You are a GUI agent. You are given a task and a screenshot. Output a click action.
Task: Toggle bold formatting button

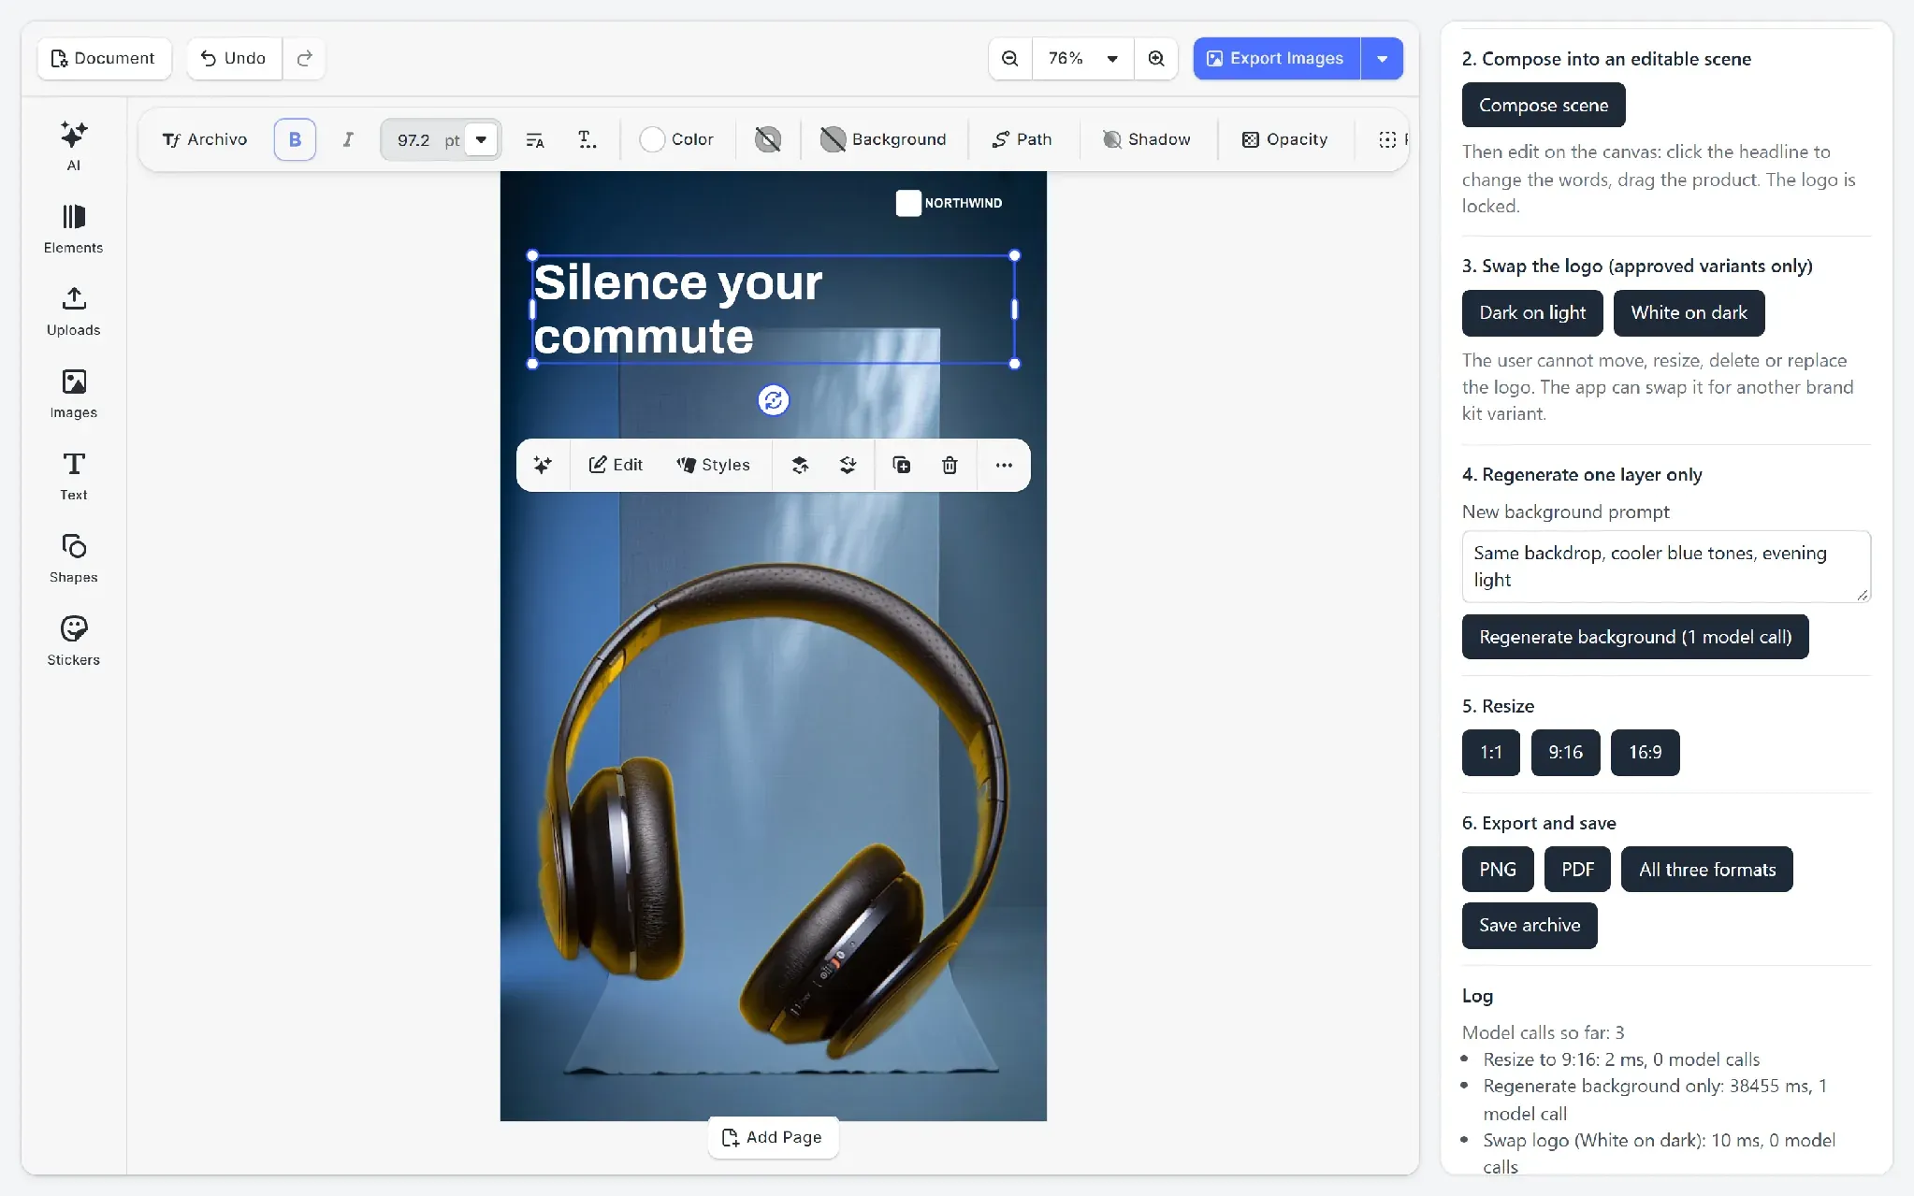(x=295, y=139)
